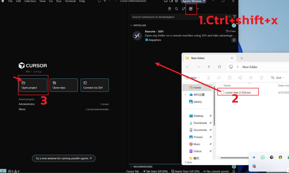
Task: Click the Search Extensions in Marketplace field
Action: pos(179,17)
